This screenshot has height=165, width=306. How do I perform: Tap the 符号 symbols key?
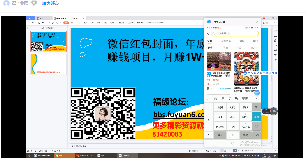coord(245,135)
